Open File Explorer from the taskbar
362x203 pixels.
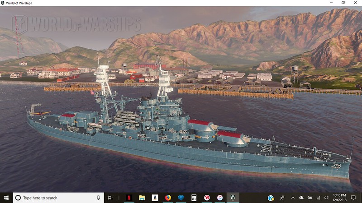tap(142, 198)
